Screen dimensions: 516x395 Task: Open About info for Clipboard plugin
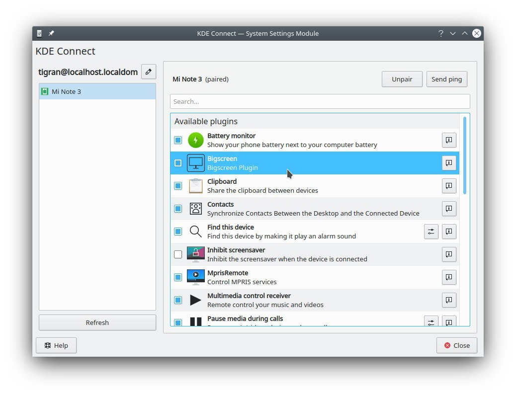449,186
